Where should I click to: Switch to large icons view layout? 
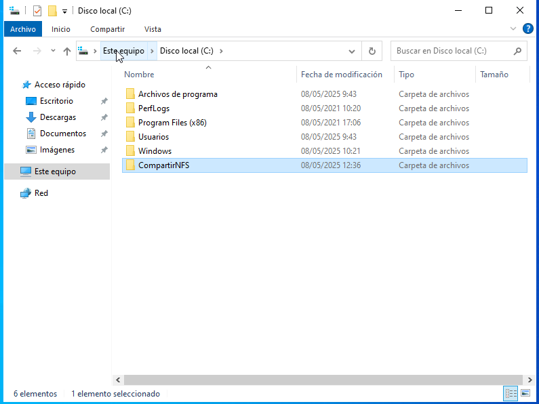525,393
